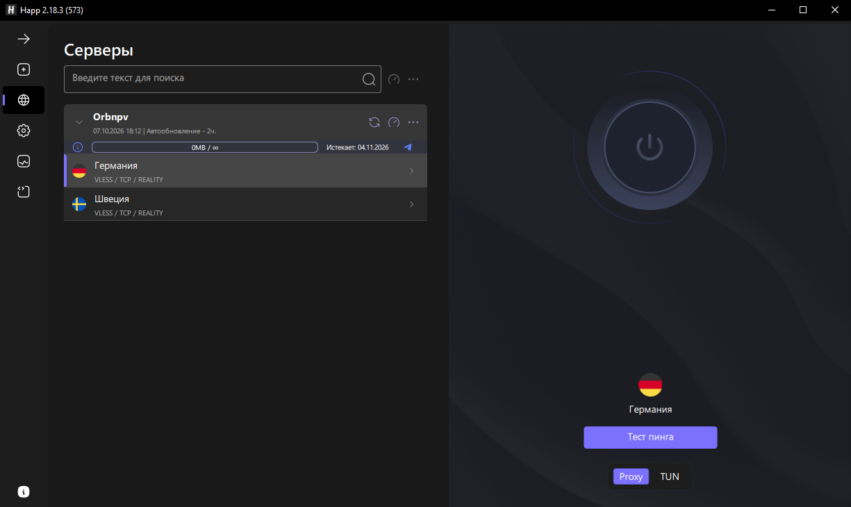851x507 pixels.
Task: Click the Тест пинга button
Action: (x=650, y=438)
